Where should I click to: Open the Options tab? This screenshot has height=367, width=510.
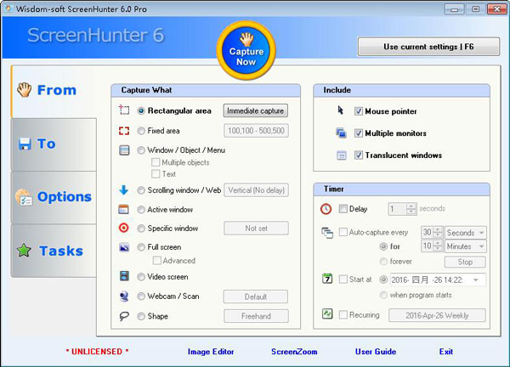[x=54, y=197]
